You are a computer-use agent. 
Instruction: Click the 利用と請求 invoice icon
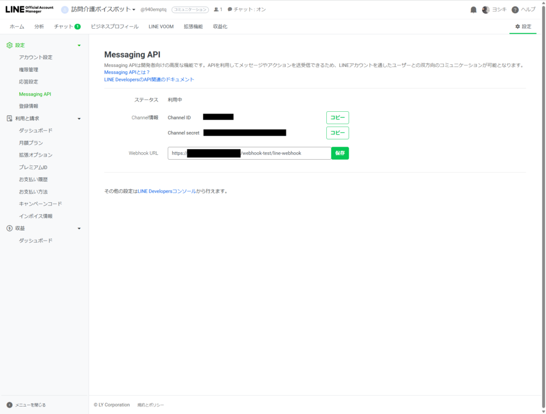click(10, 119)
